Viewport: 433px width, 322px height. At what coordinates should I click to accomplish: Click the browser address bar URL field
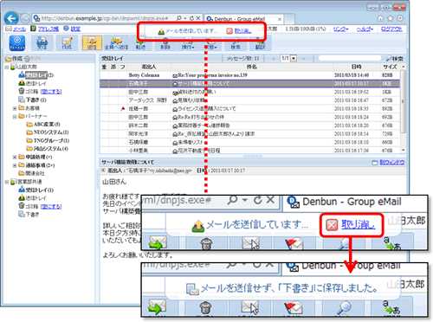coord(105,18)
